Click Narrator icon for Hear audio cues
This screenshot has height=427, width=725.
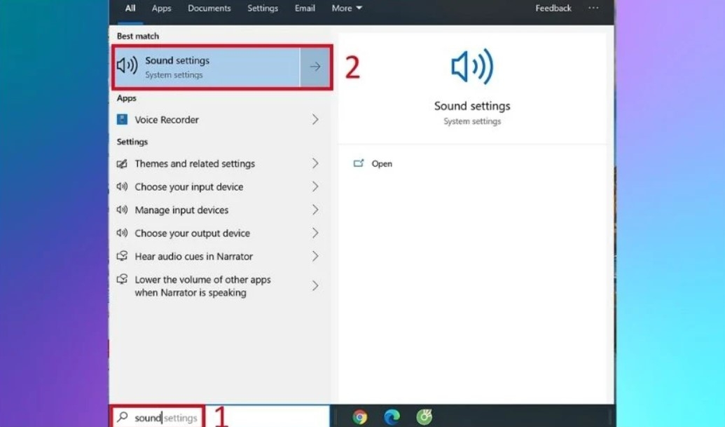[x=122, y=256]
